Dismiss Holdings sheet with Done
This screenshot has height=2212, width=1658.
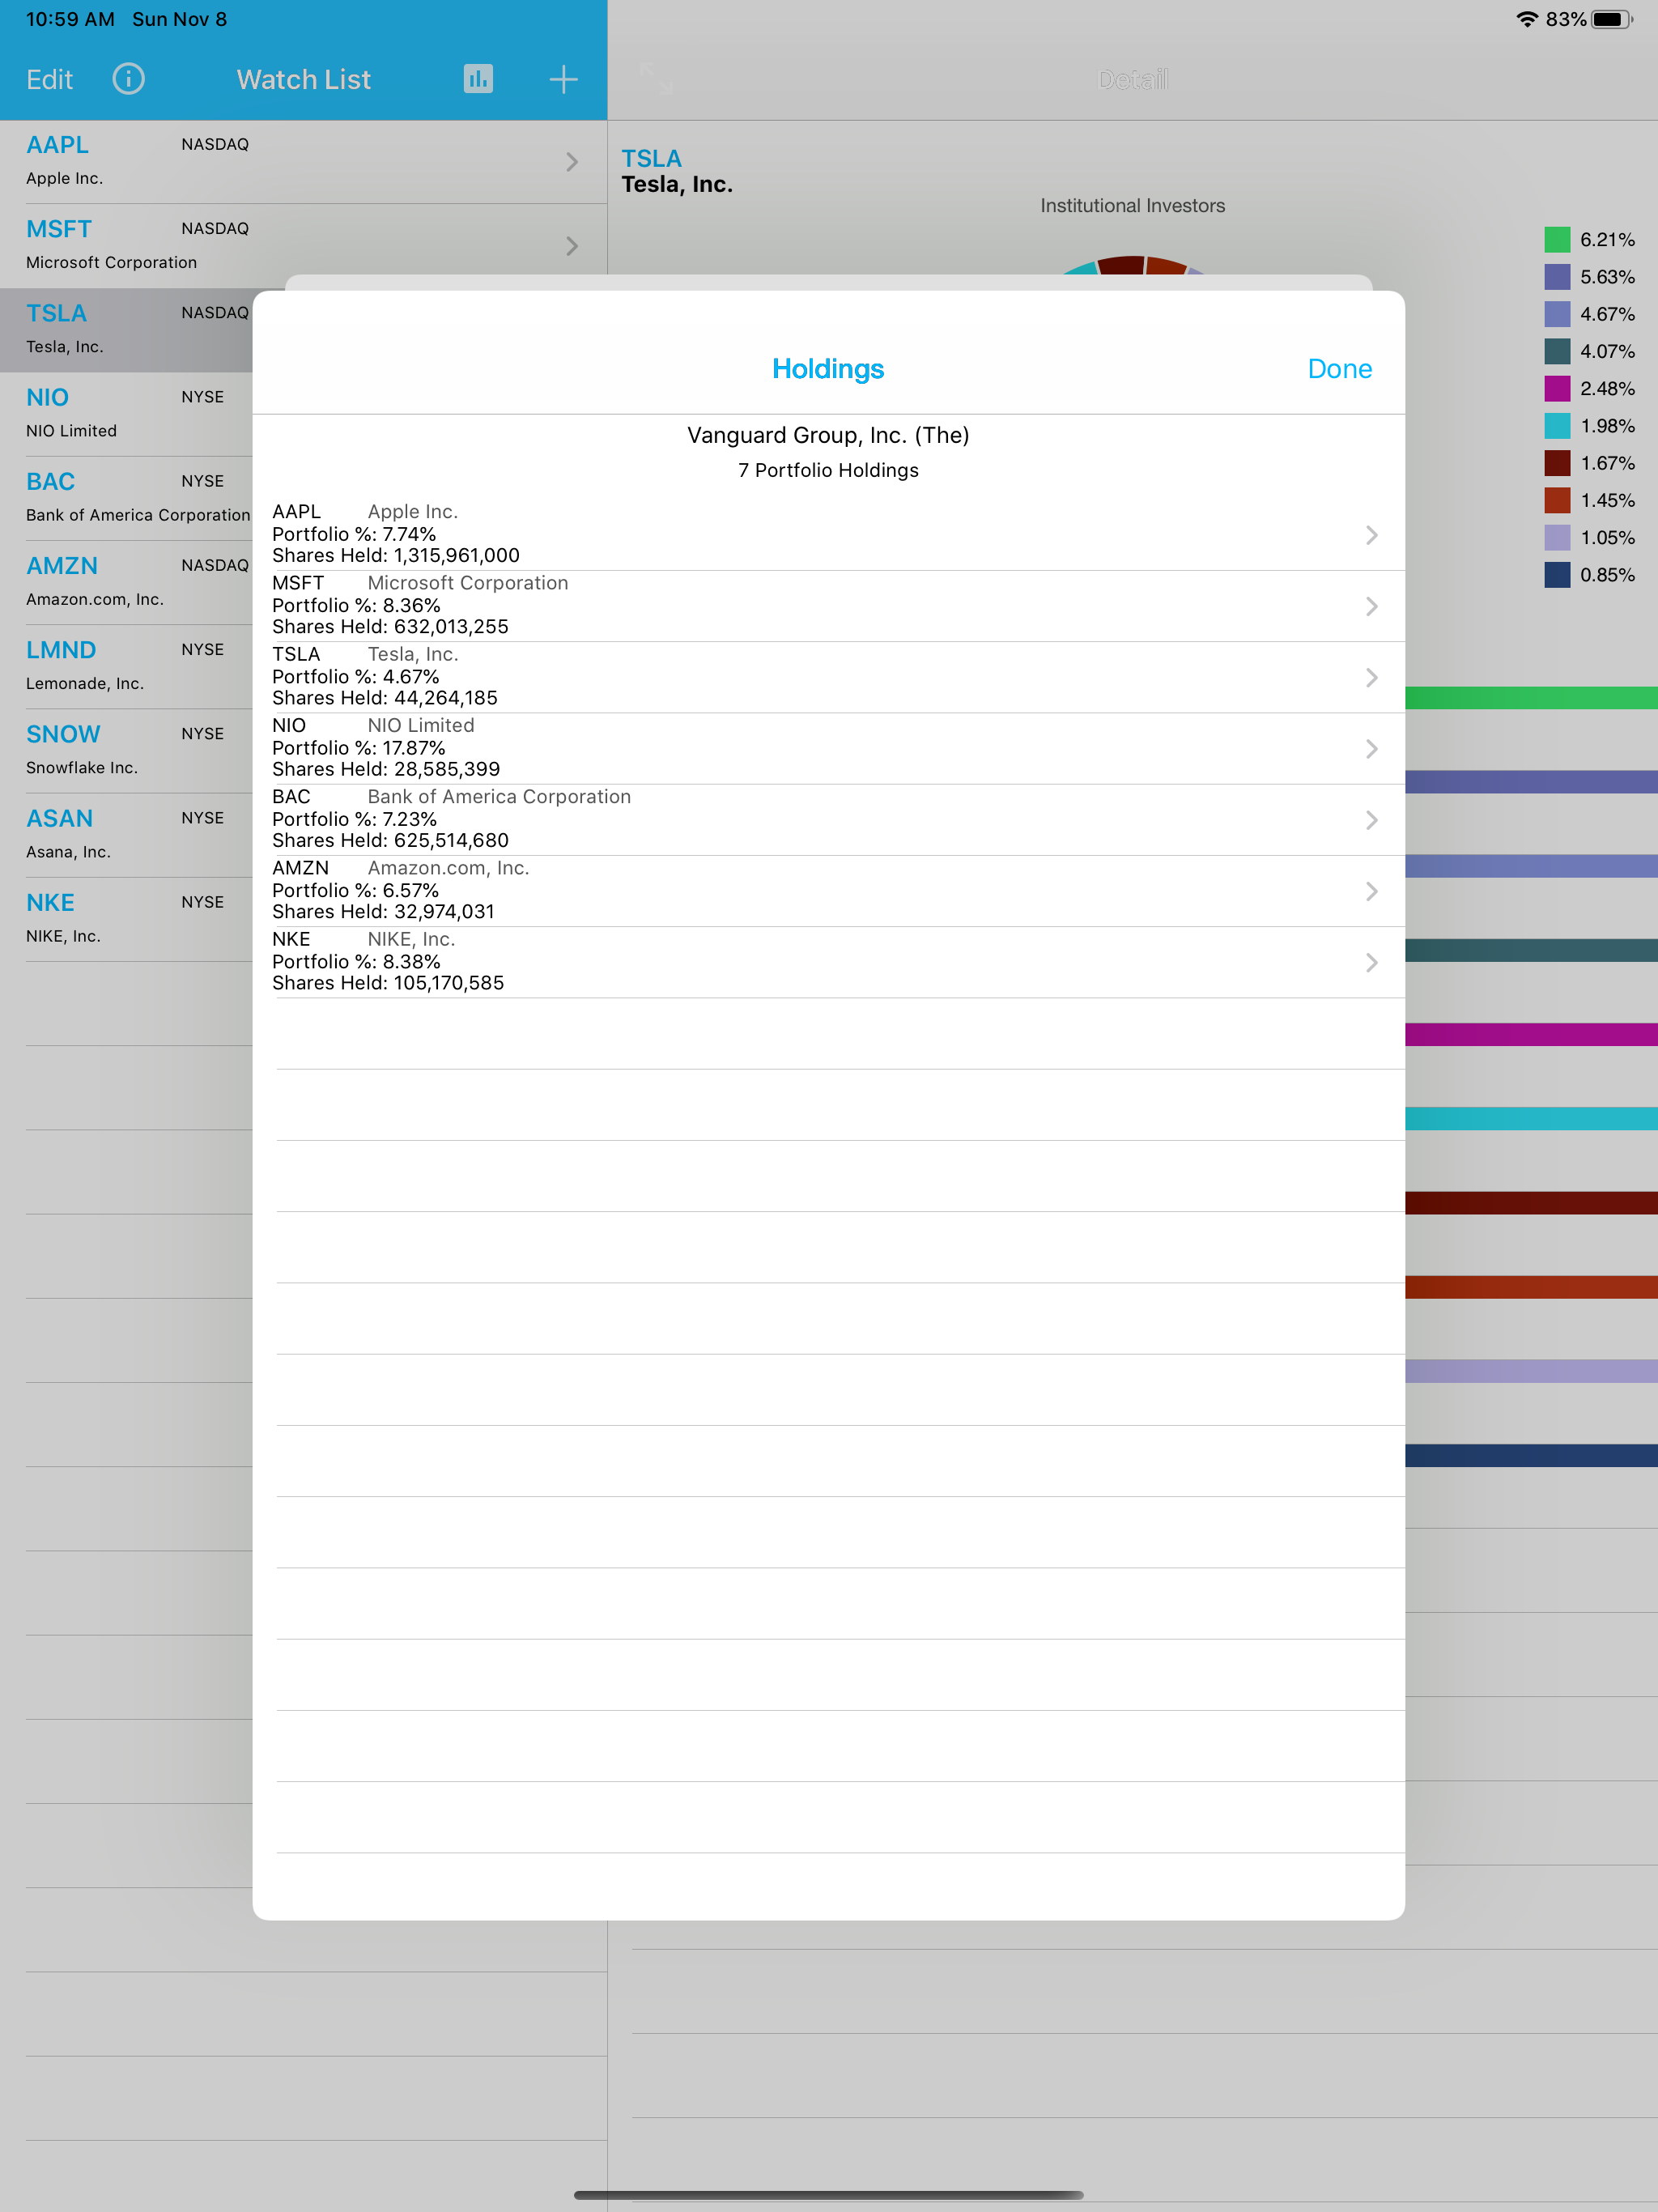pos(1339,369)
